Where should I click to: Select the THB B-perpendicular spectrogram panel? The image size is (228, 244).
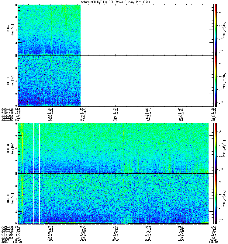[116, 29]
